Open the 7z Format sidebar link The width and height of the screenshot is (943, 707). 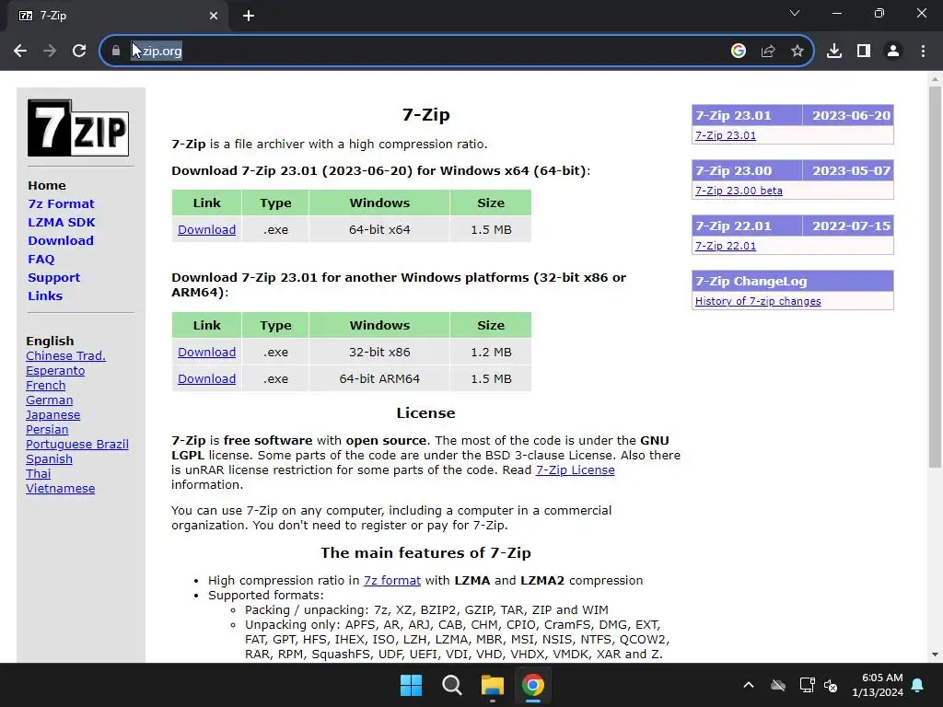coord(62,203)
